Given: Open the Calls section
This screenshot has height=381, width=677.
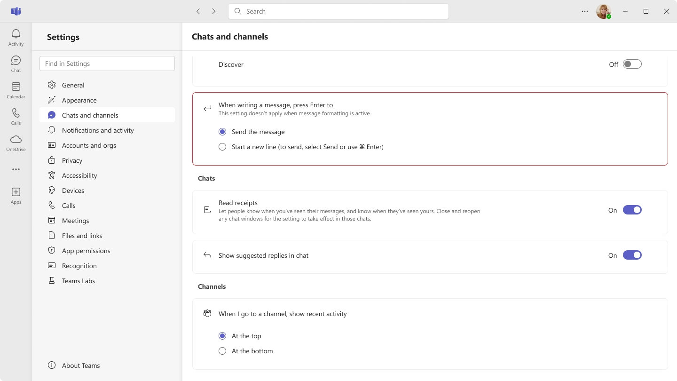Looking at the screenshot, I should [16, 116].
